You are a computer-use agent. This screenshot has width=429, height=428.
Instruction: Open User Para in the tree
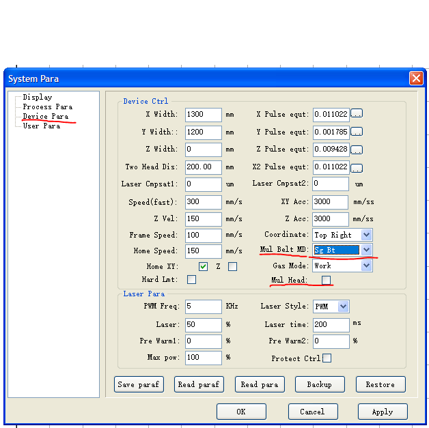coord(41,126)
